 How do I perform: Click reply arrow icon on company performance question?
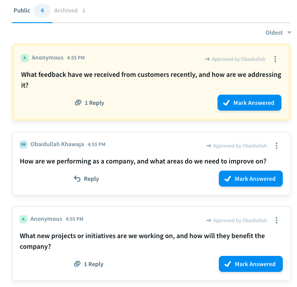tap(77, 179)
